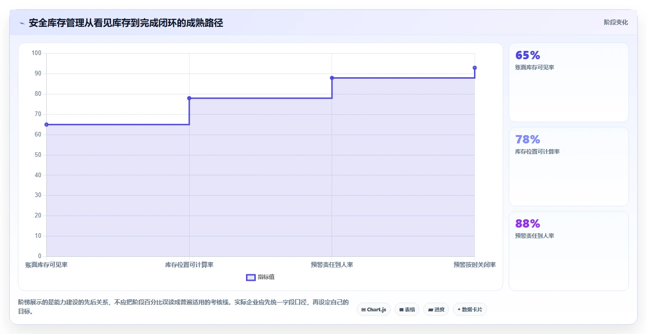Click the 预警责任到人率 x-axis label
Image resolution: width=647 pixels, height=334 pixels.
pyautogui.click(x=332, y=265)
